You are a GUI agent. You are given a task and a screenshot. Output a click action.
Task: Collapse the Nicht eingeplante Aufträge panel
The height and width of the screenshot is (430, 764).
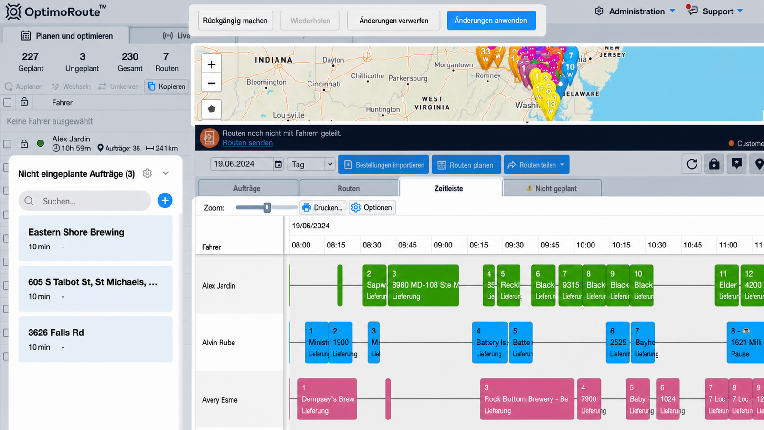click(x=166, y=173)
